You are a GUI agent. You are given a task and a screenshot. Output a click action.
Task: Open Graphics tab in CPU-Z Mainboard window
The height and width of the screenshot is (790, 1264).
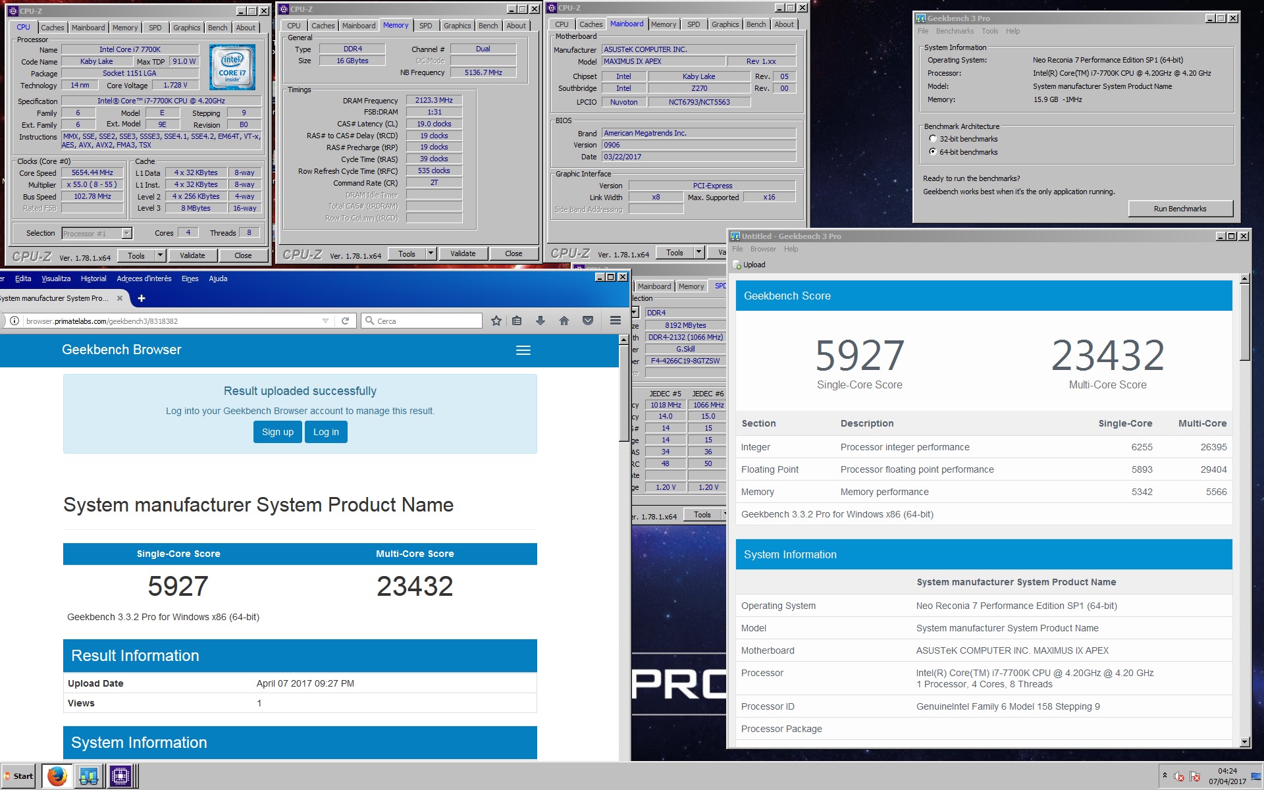(x=725, y=24)
